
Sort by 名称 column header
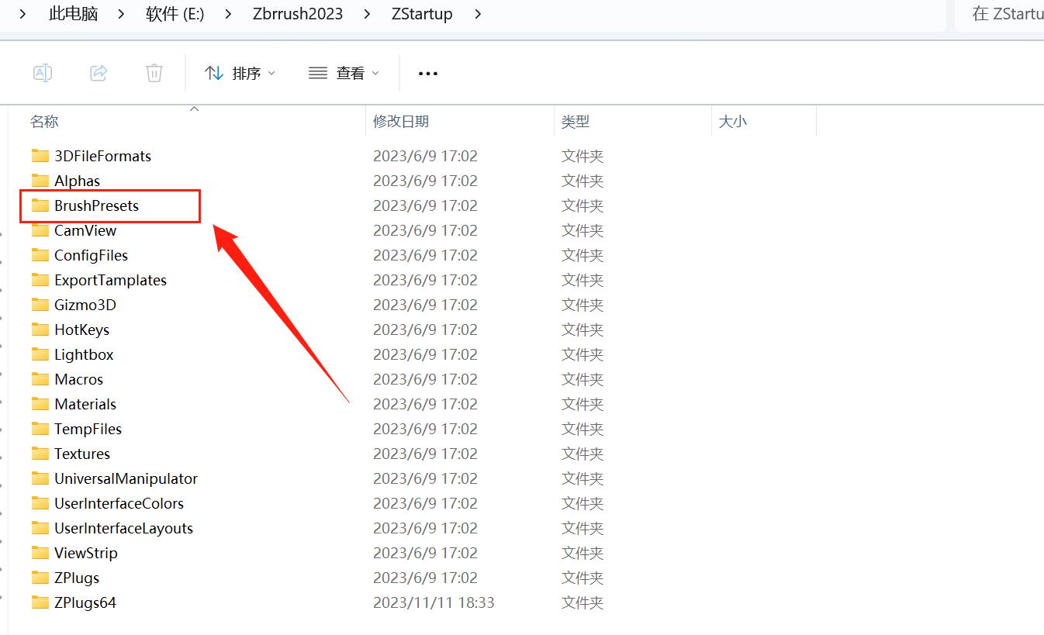(44, 121)
